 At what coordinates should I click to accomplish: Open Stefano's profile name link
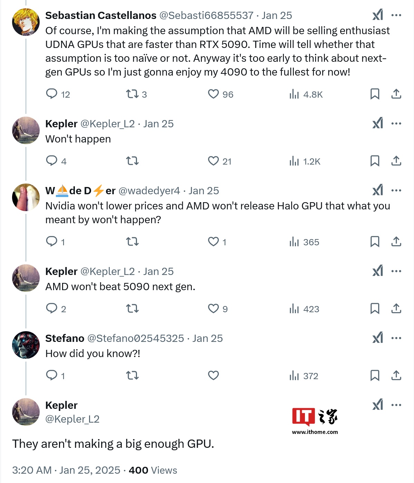[65, 338]
